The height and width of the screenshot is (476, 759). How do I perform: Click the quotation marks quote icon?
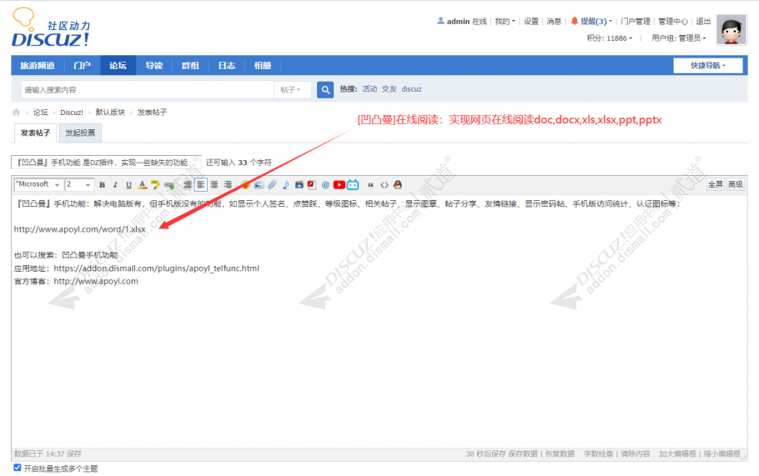(x=371, y=185)
